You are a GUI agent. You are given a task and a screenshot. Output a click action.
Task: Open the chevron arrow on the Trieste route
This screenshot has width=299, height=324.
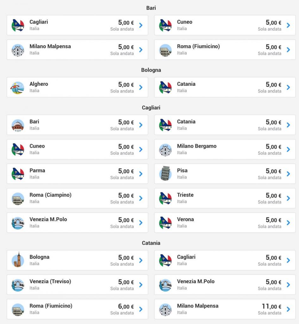(x=288, y=198)
